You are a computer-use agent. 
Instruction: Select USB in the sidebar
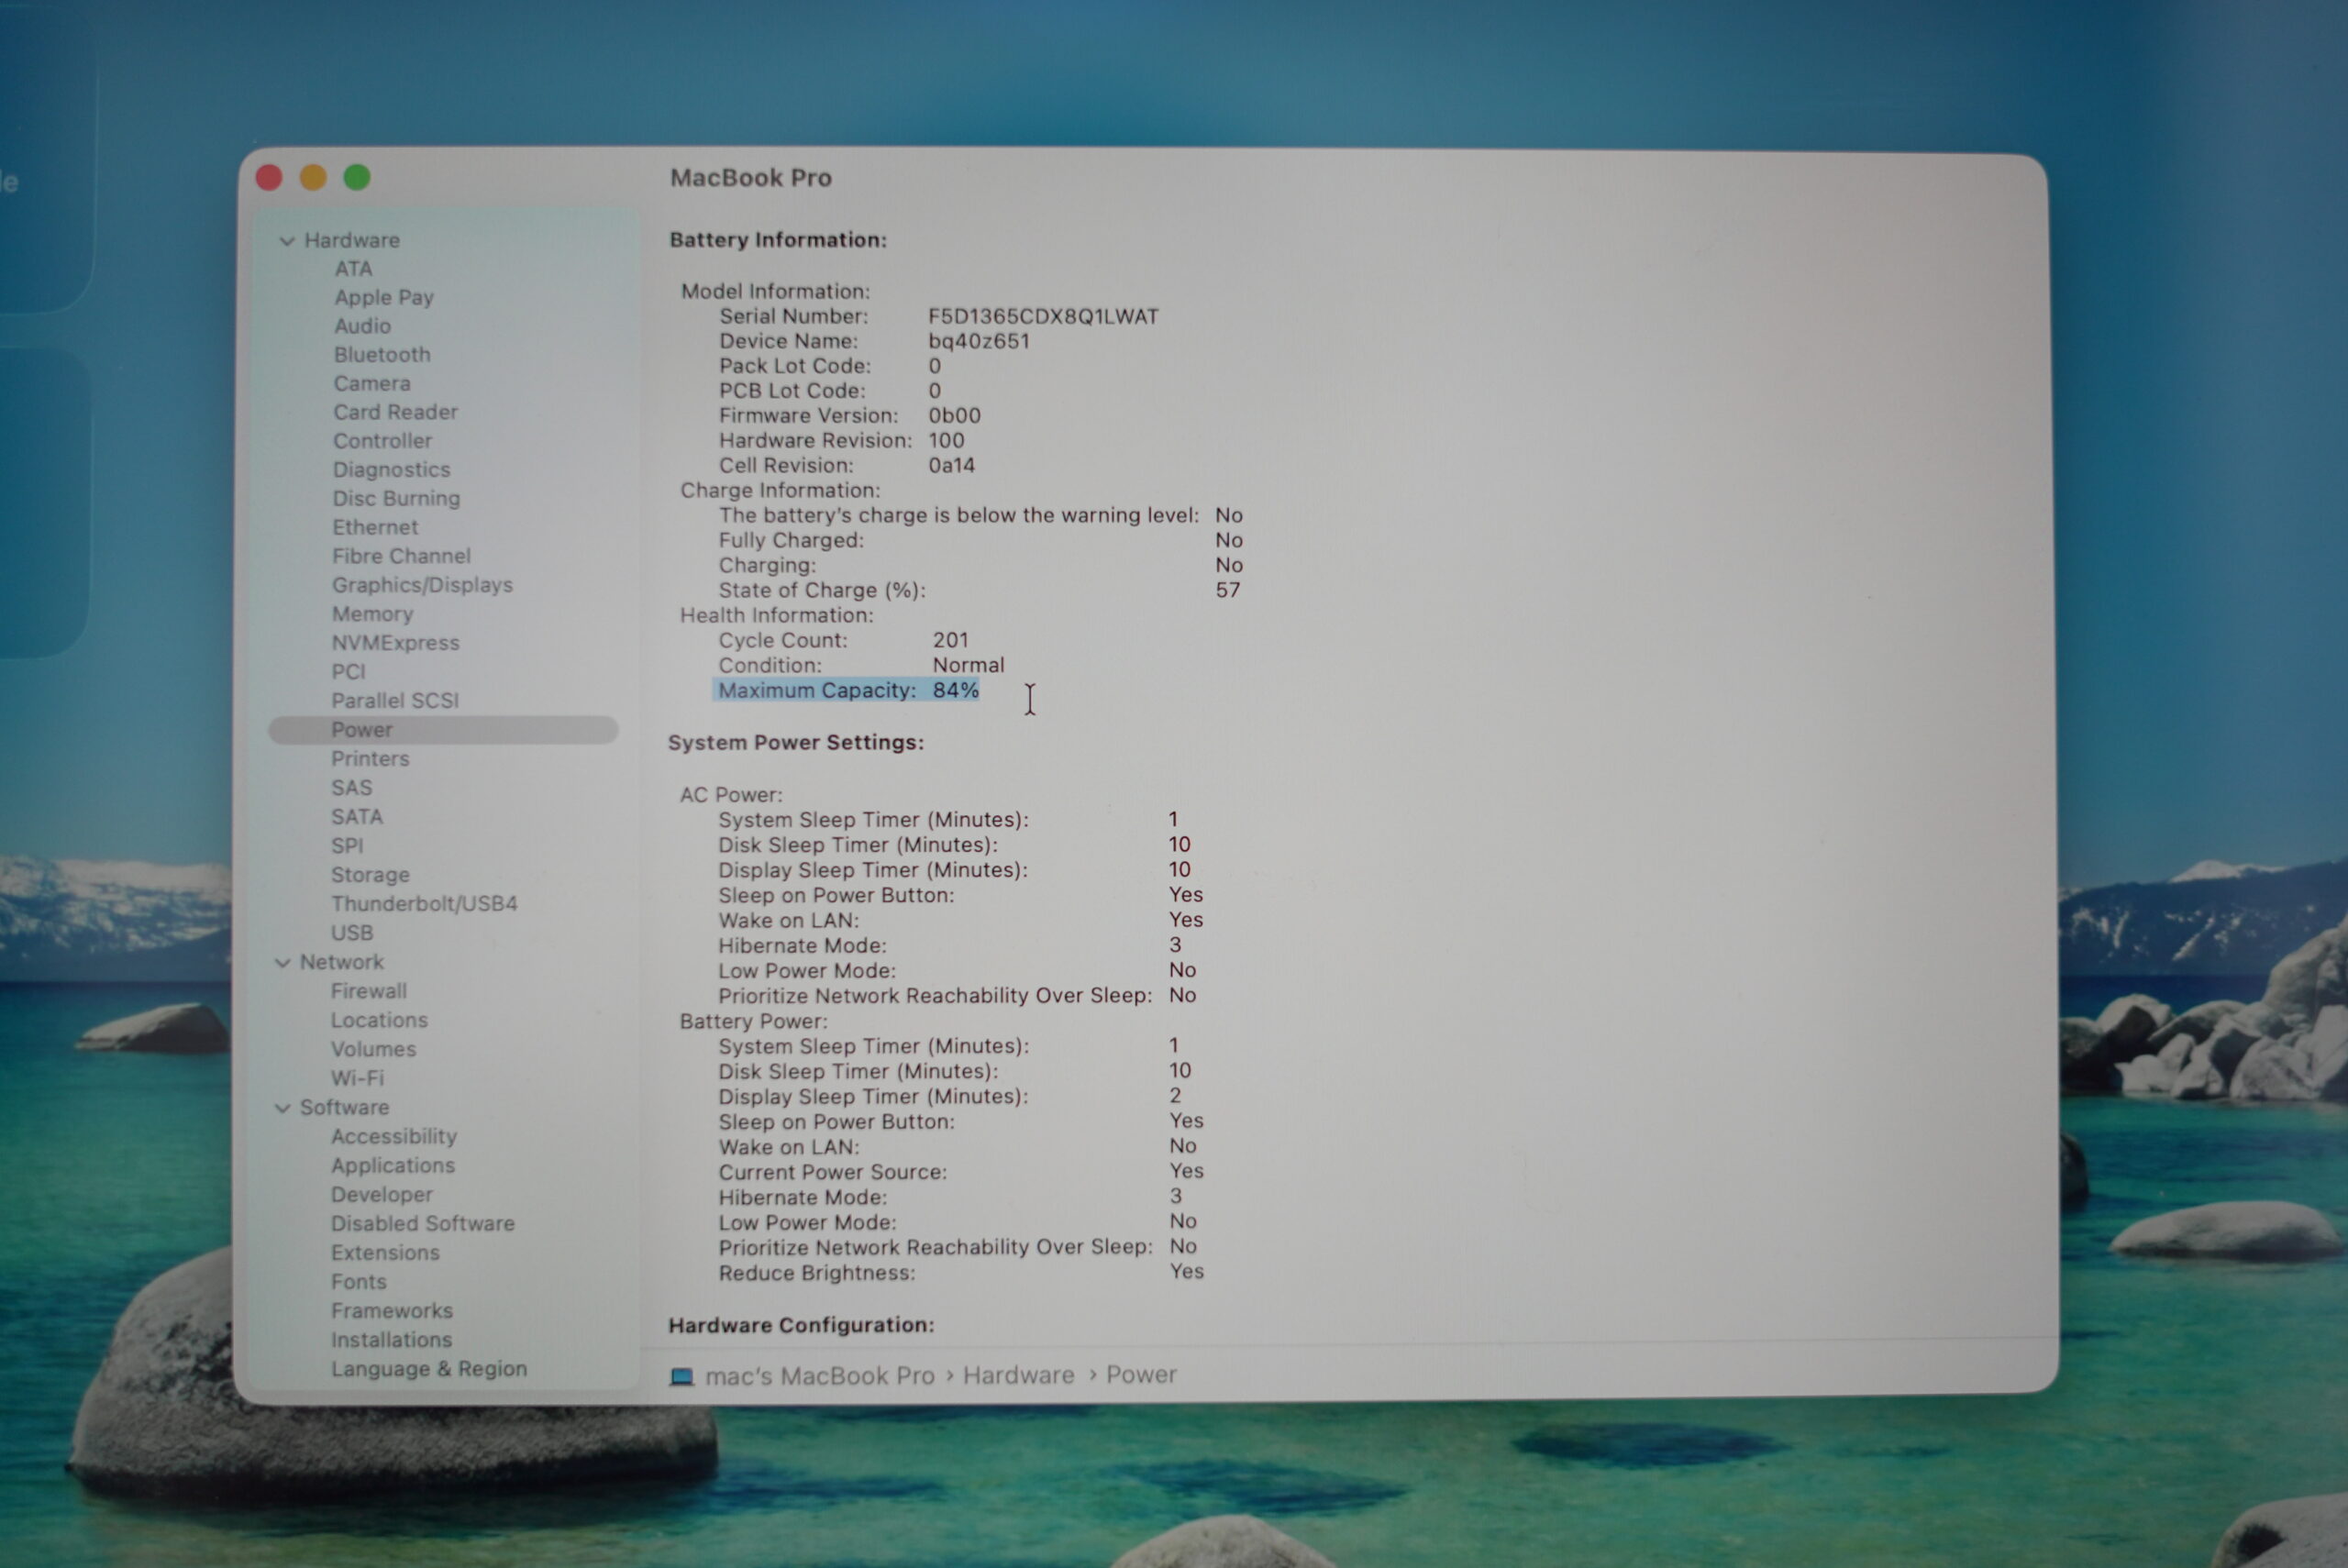pos(352,934)
